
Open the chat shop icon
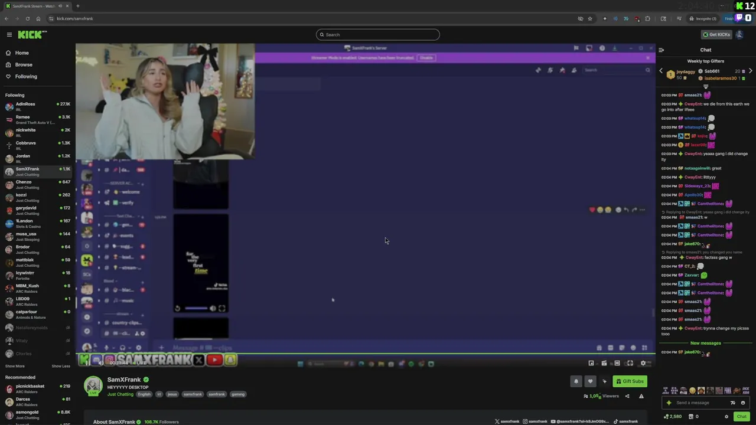pyautogui.click(x=693, y=417)
